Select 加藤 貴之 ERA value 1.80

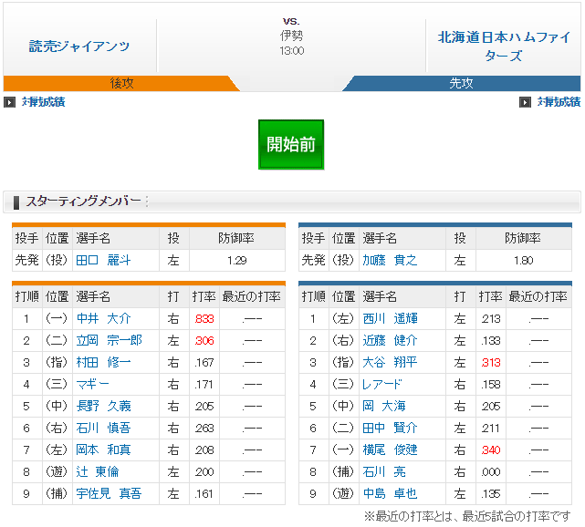[x=524, y=261]
